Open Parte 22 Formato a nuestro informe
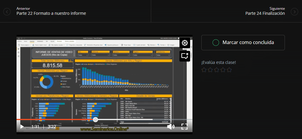This screenshot has width=302, height=139. pyautogui.click(x=51, y=13)
